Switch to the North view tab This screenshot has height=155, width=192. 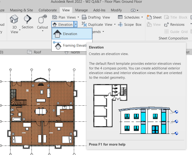[x=72, y=52]
